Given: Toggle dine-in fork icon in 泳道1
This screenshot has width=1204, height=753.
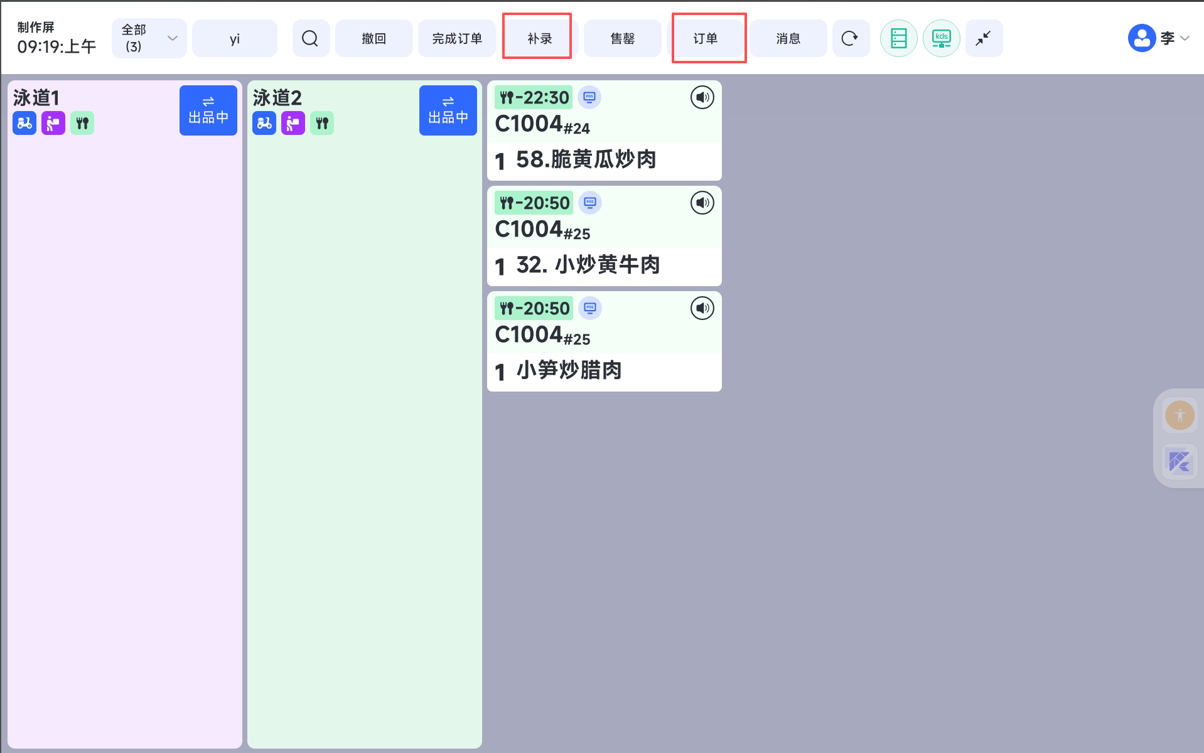Looking at the screenshot, I should (82, 124).
